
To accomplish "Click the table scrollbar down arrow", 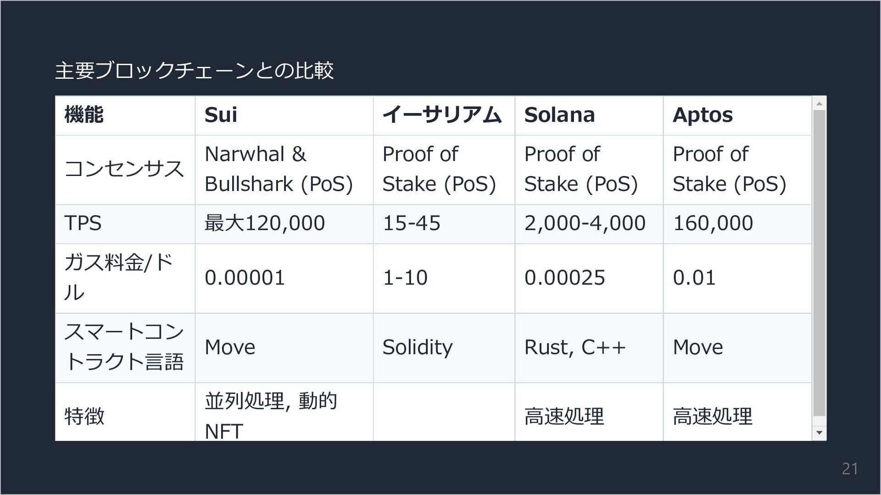I will pyautogui.click(x=819, y=433).
